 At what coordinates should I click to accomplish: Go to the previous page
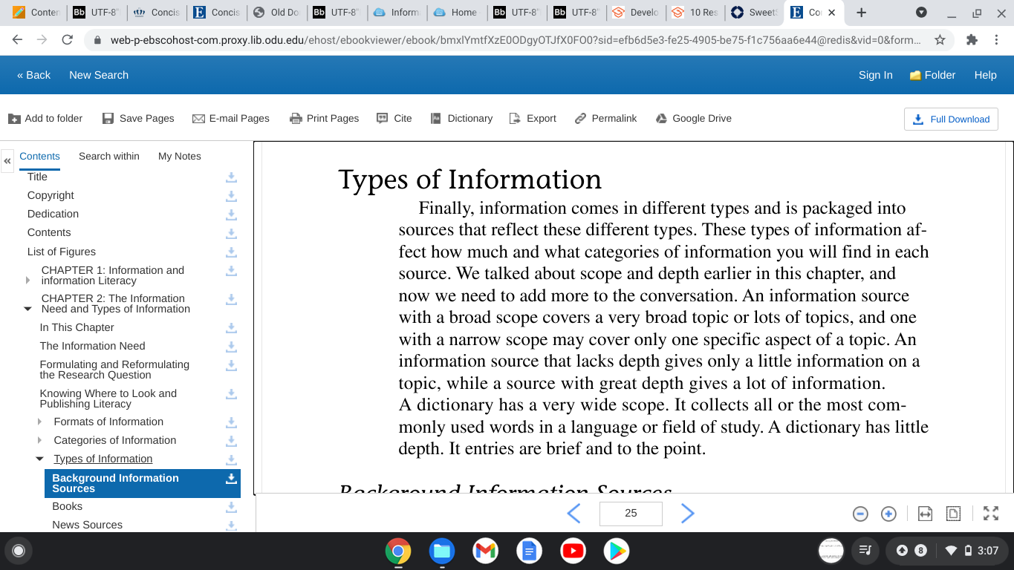tap(573, 513)
